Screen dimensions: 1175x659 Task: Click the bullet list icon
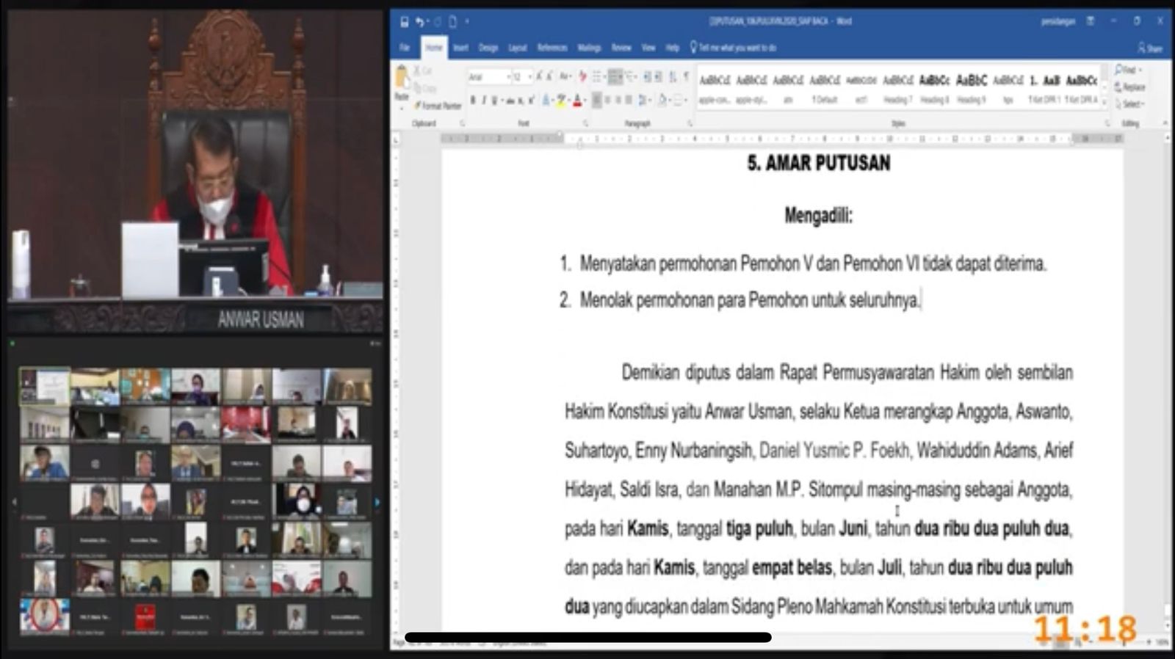click(597, 76)
